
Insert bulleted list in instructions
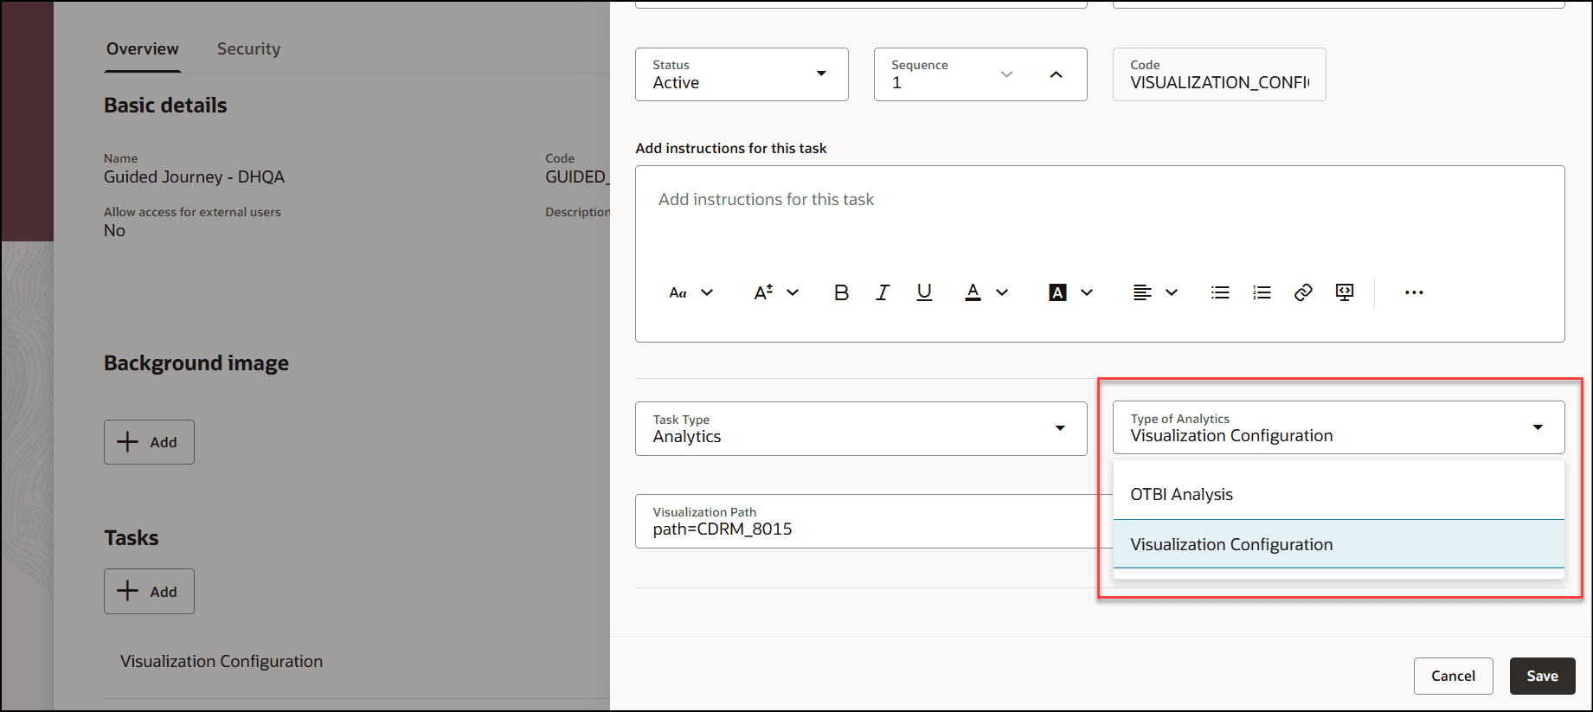pos(1220,292)
